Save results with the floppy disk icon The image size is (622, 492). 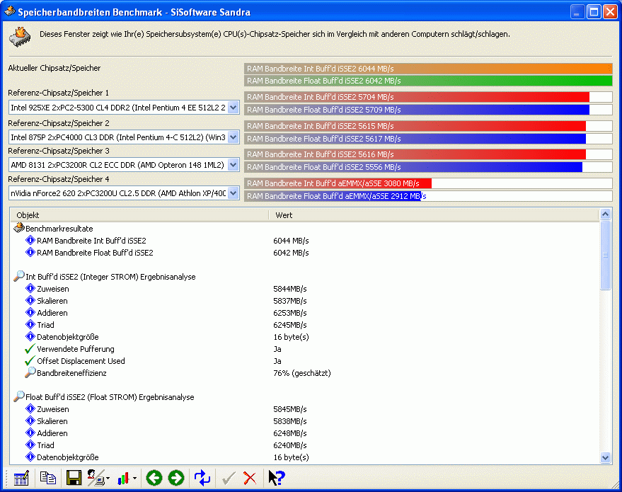(x=74, y=478)
